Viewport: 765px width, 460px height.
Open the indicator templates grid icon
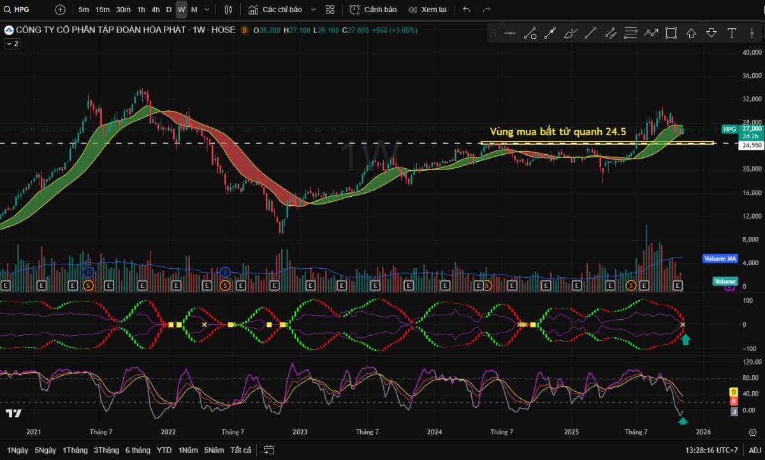(x=330, y=10)
